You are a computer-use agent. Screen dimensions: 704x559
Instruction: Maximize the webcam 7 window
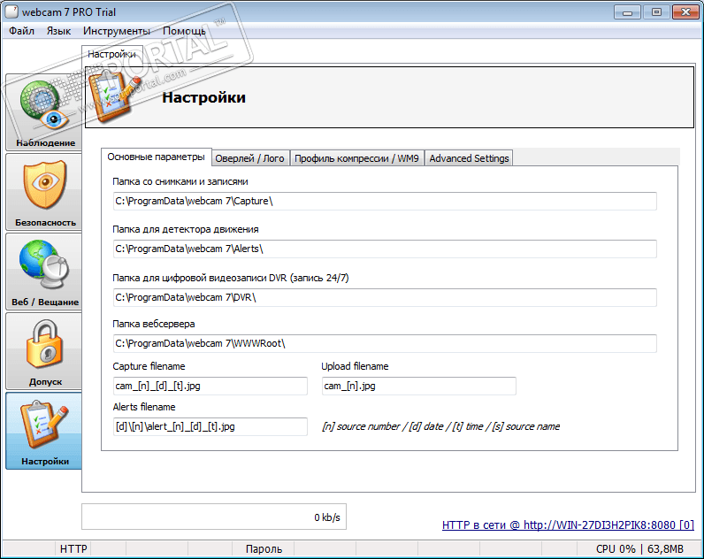tap(656, 12)
